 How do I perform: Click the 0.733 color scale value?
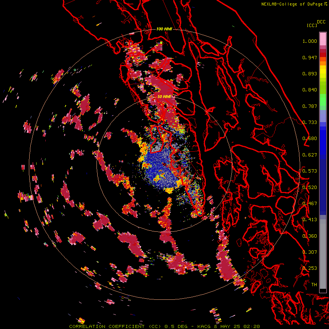(310, 122)
